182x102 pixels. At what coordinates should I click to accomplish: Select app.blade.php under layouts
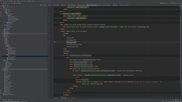12,48
